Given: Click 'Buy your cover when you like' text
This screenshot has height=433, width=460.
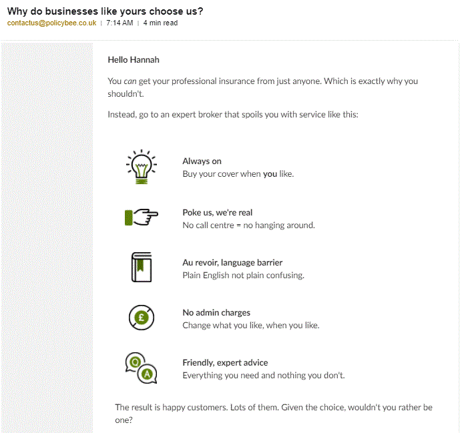Looking at the screenshot, I should (x=238, y=174).
